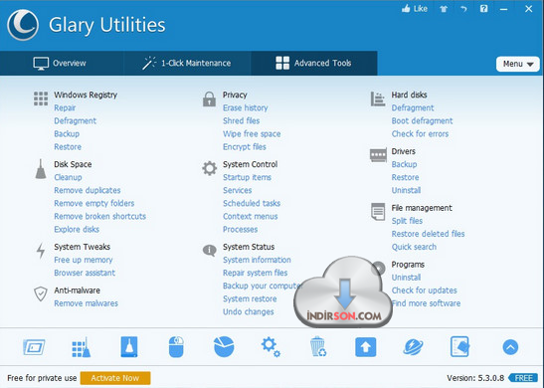Image resolution: width=544 pixels, height=388 pixels.
Task: Click the Activate Now button
Action: point(115,378)
